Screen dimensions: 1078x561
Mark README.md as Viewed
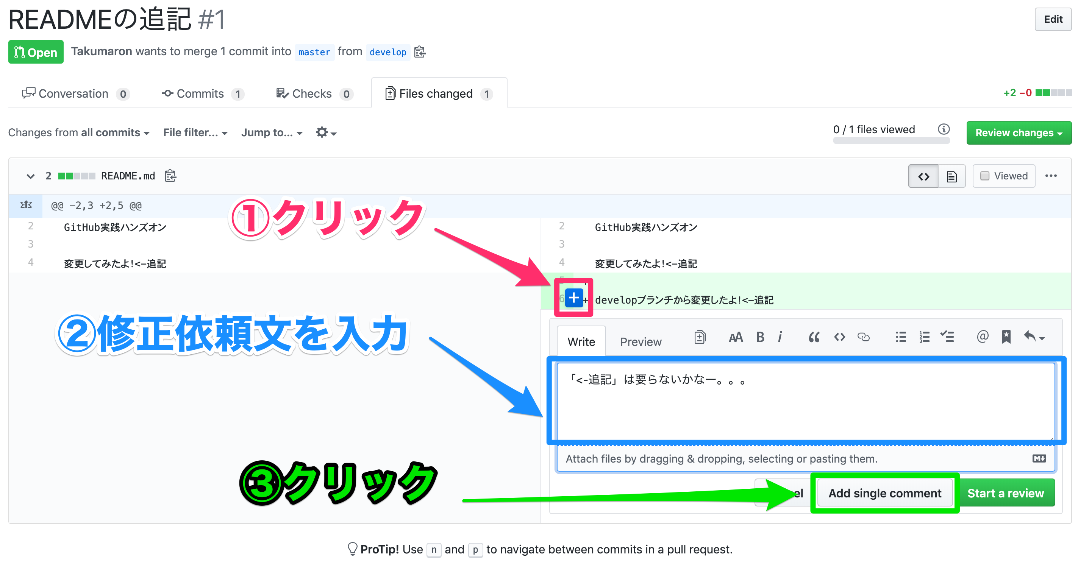(1003, 176)
